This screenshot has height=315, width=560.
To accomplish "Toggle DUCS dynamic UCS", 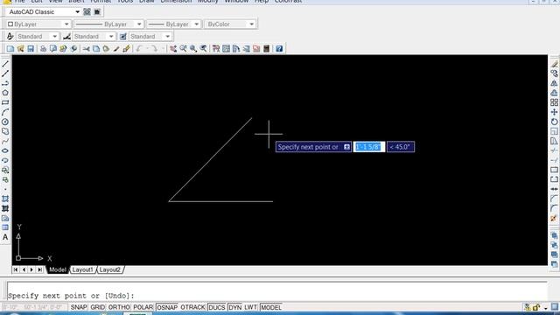I will point(216,307).
